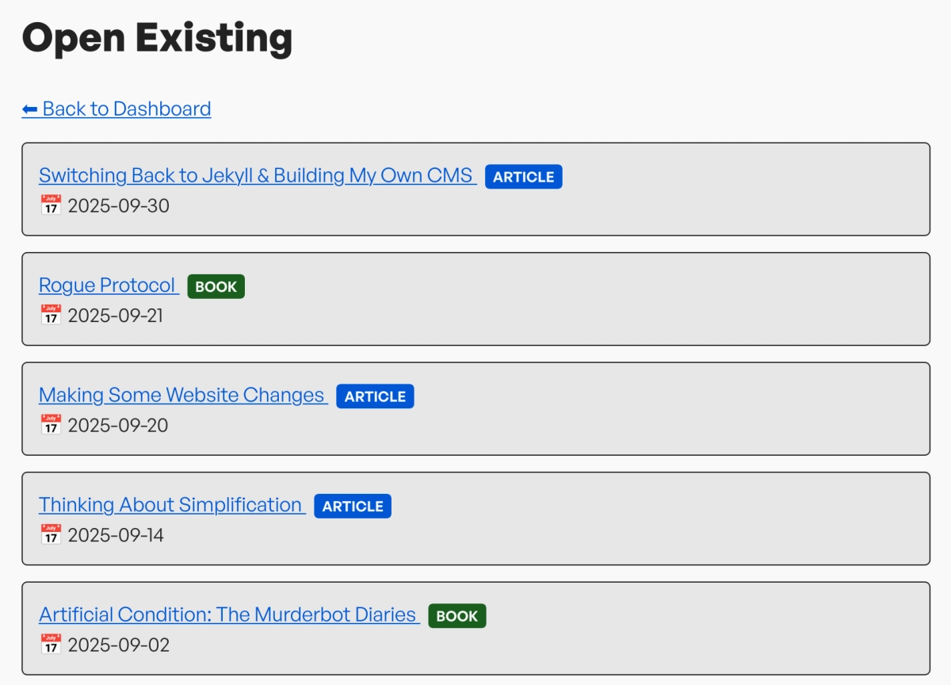Click the BOOK badge next to Rogue Protocol
The image size is (951, 685).
coord(216,287)
